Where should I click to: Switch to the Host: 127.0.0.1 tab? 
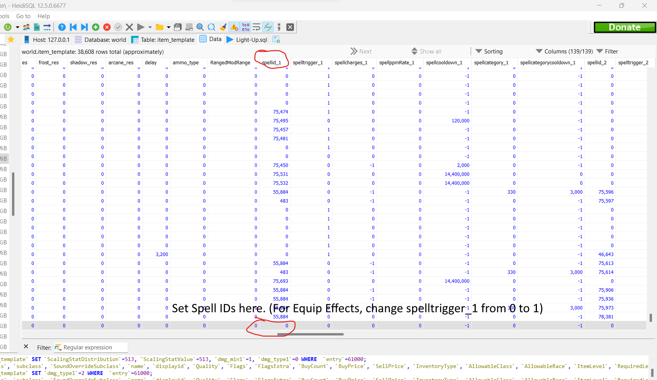pos(46,40)
